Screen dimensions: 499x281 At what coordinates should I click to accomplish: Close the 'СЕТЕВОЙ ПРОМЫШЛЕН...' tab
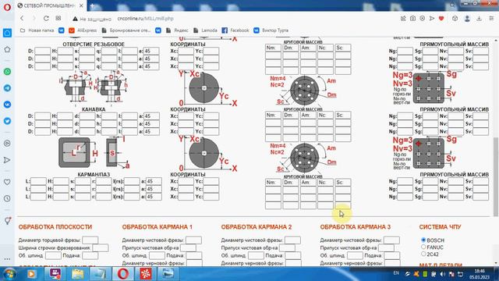coord(81,5)
